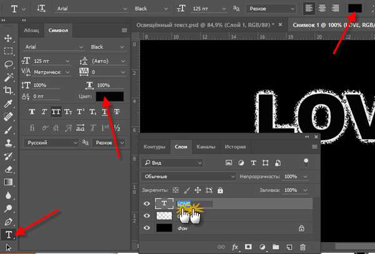Viewport: 375px width, 254px height.
Task: Switch to the Абзац tab
Action: 31,31
